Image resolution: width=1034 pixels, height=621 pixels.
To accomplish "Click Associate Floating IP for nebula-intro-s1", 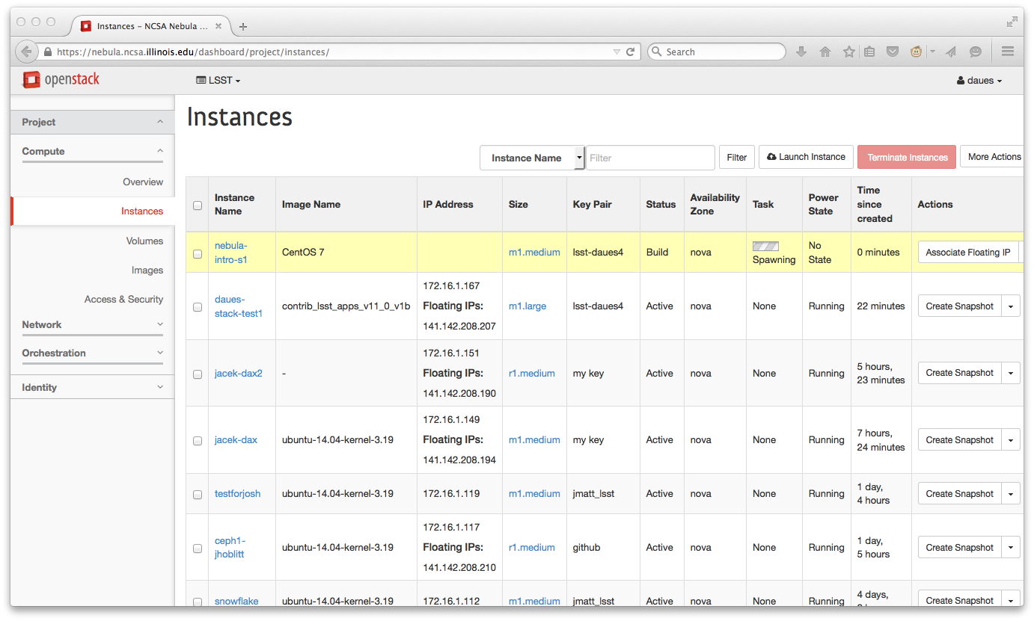I will pos(968,253).
